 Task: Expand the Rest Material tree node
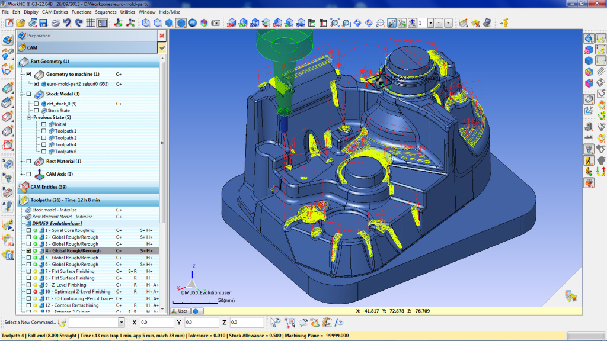(x=21, y=161)
